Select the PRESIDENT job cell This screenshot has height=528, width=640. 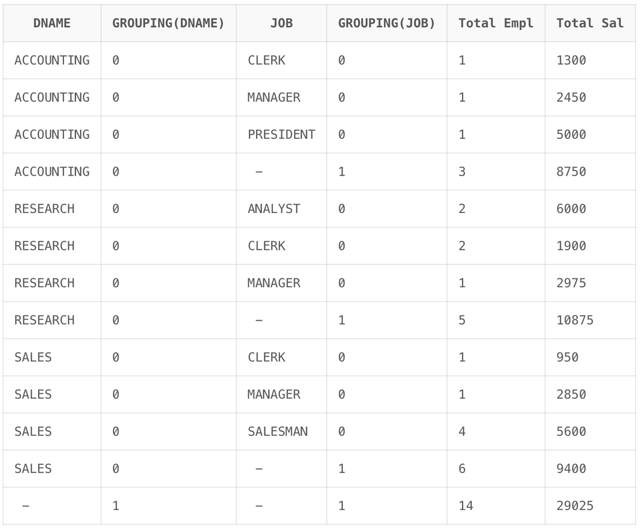click(x=281, y=135)
